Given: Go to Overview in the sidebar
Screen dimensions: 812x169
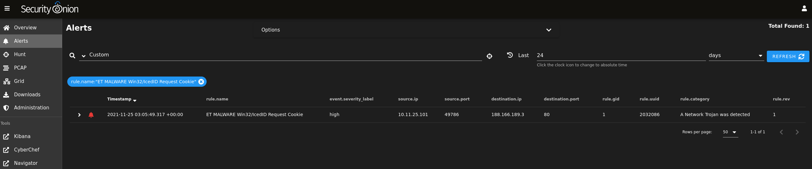Looking at the screenshot, I should pos(31,28).
